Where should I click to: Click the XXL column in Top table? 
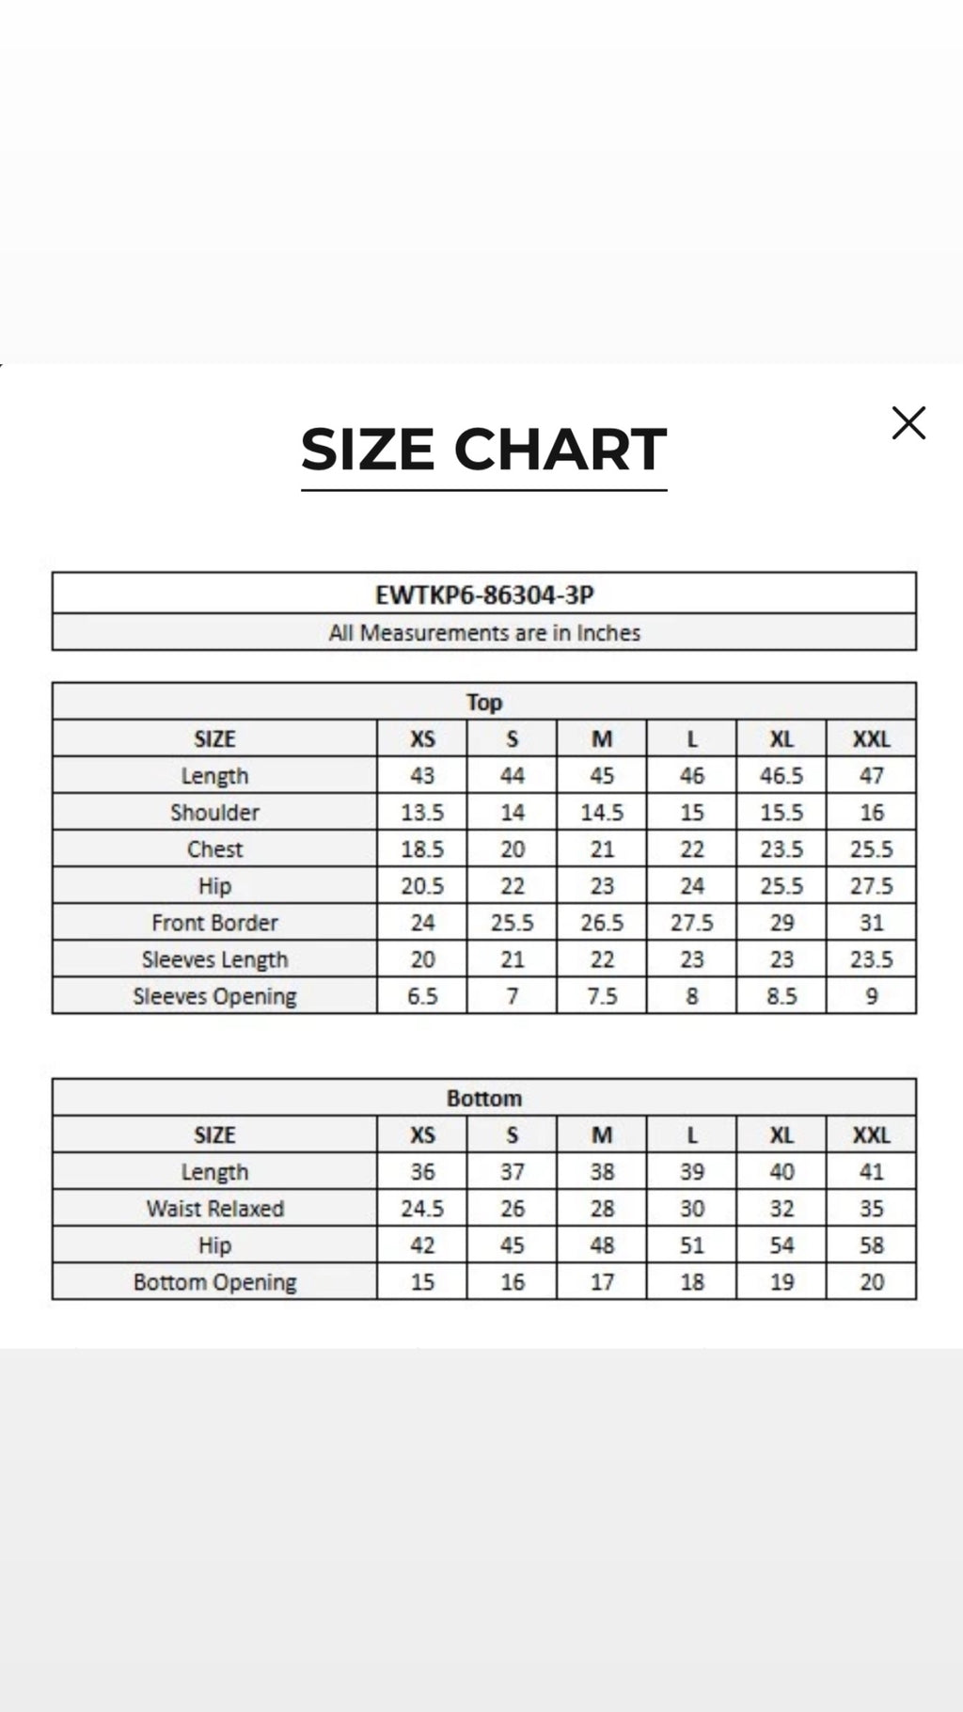(871, 738)
